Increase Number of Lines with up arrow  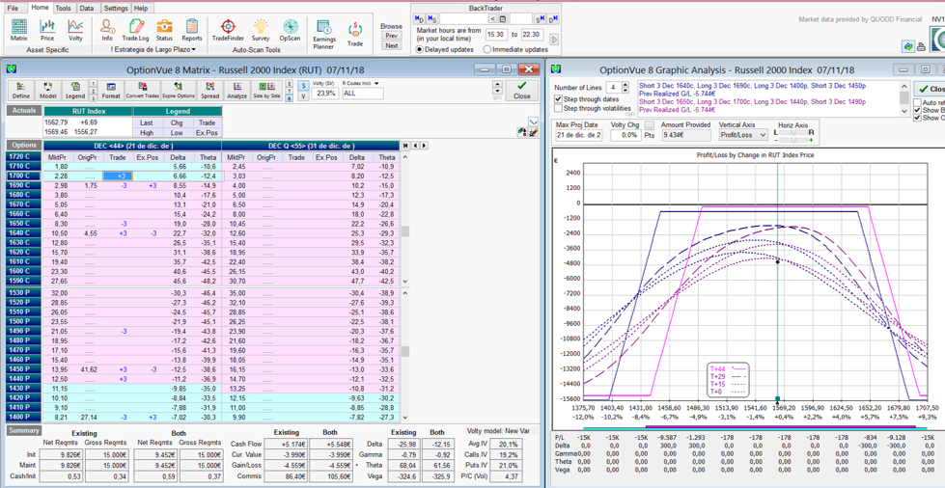click(x=625, y=85)
